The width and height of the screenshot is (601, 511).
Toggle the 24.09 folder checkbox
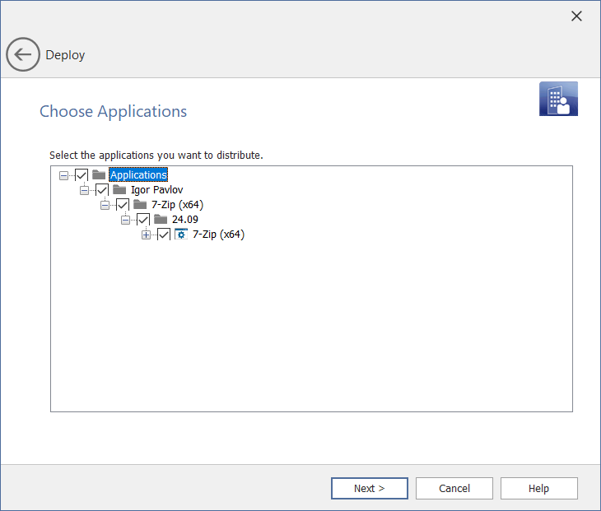[143, 220]
